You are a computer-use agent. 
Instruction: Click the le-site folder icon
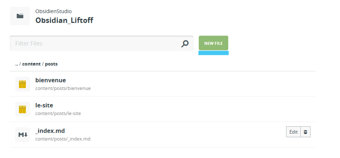22,109
